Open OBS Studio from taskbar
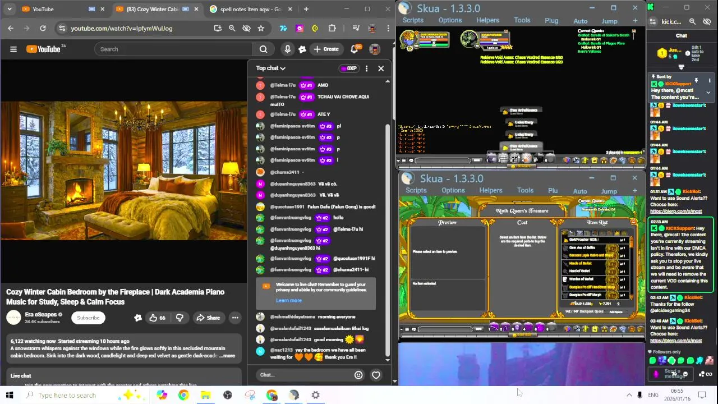This screenshot has height=404, width=718. point(227,395)
